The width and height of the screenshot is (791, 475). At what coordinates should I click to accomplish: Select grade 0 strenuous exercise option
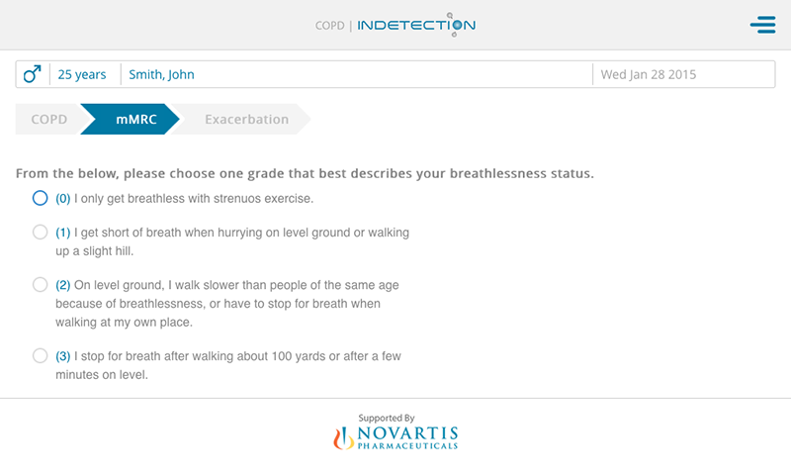click(x=40, y=198)
